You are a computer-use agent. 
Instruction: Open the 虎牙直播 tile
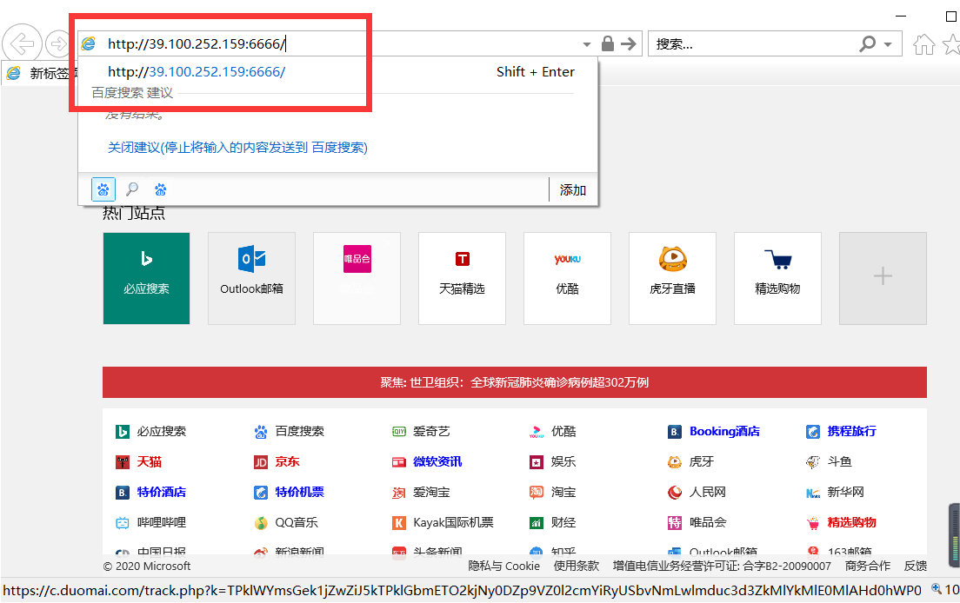672,278
